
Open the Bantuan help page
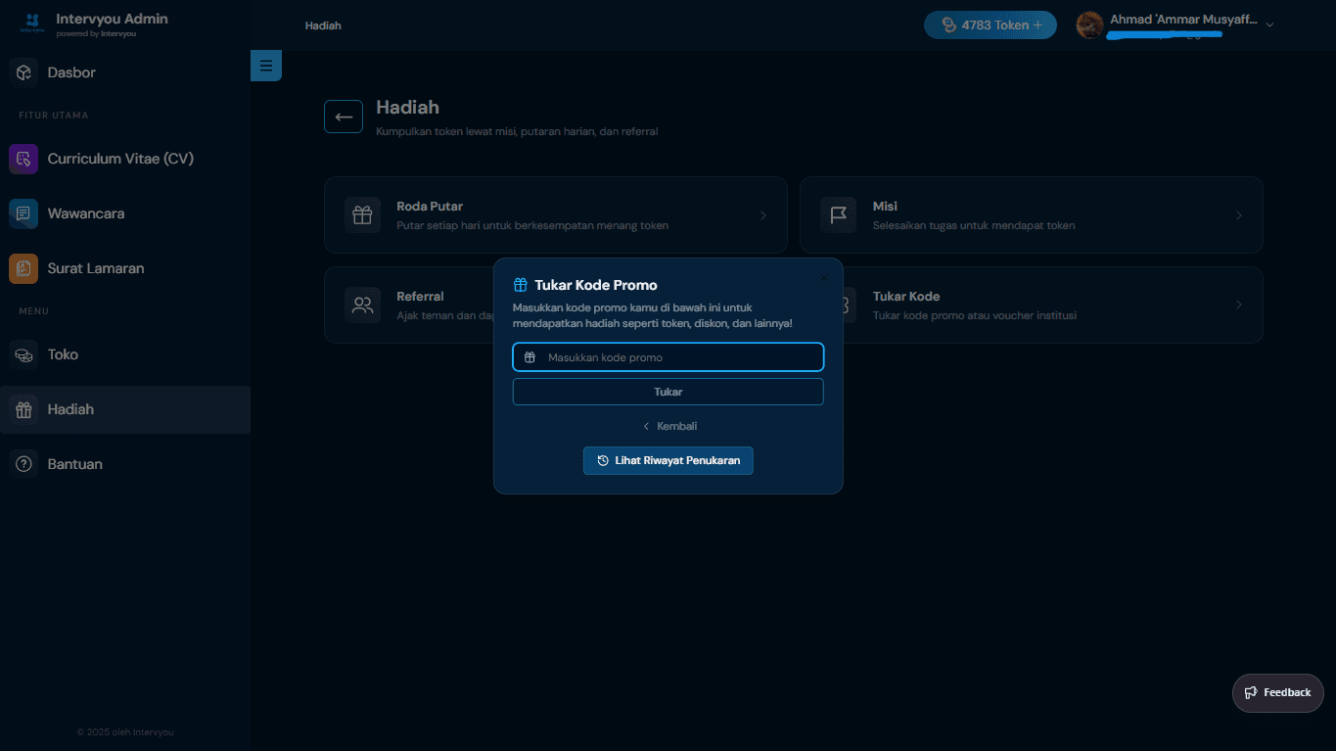[125, 464]
